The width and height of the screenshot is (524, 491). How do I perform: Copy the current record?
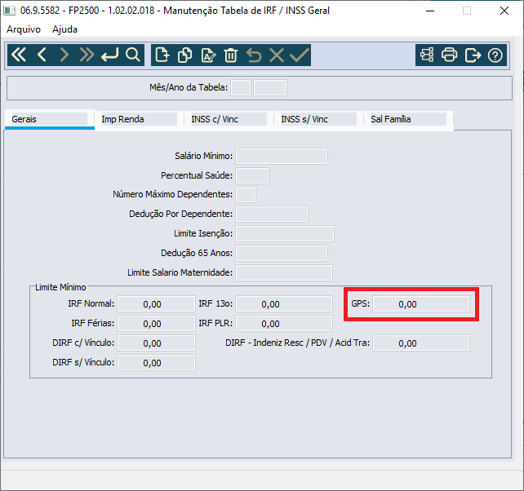coord(184,55)
